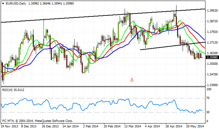Select the 14 Jan 2014 date label
Image resolution: width=219 pixels, height=129 pixels.
click(71, 126)
